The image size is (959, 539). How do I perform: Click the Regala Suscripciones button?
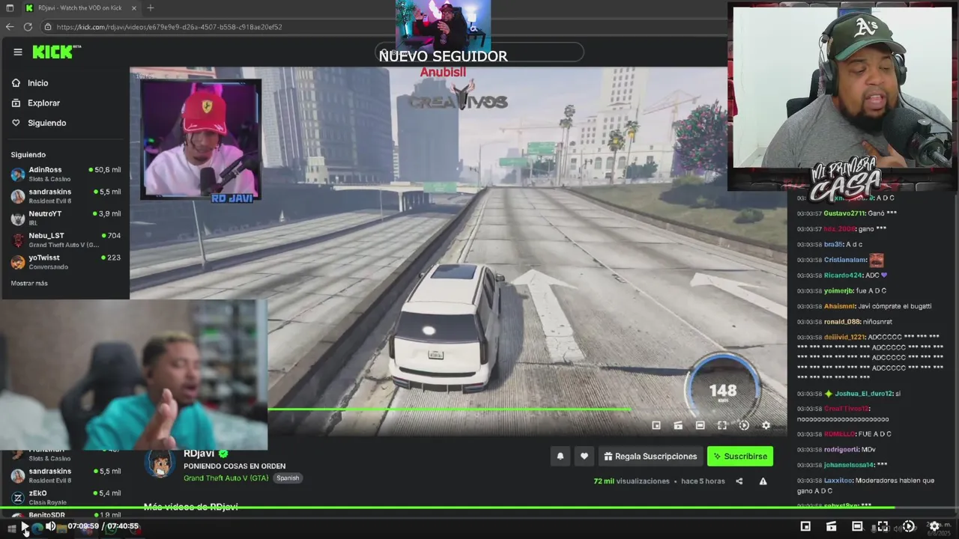click(x=650, y=456)
